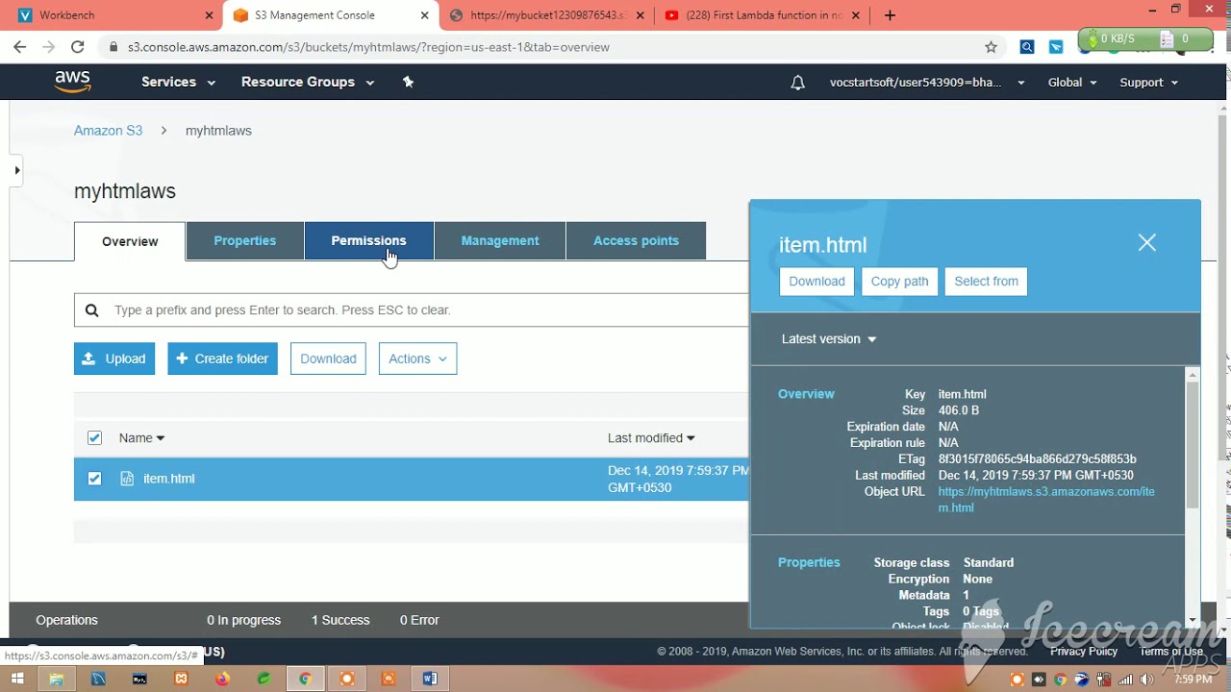Switch to the Properties tab
This screenshot has height=692, width=1231.
[x=245, y=240]
